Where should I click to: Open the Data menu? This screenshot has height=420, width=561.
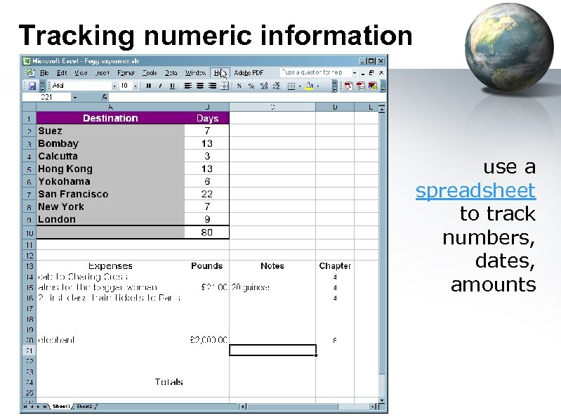tap(171, 73)
